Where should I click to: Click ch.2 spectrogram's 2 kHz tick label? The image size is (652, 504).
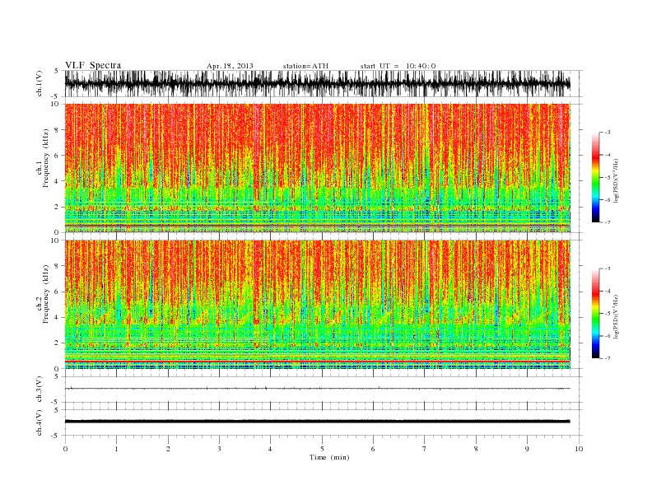(x=58, y=343)
